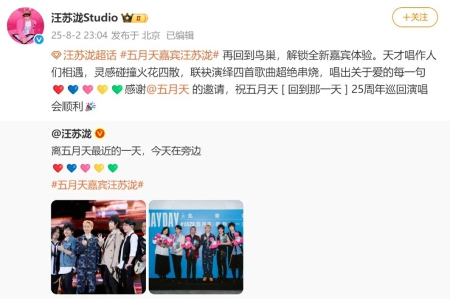Open hashtag #五月天嘉宾汪苏泷# in reposted post
450x299 pixels.
click(x=97, y=185)
